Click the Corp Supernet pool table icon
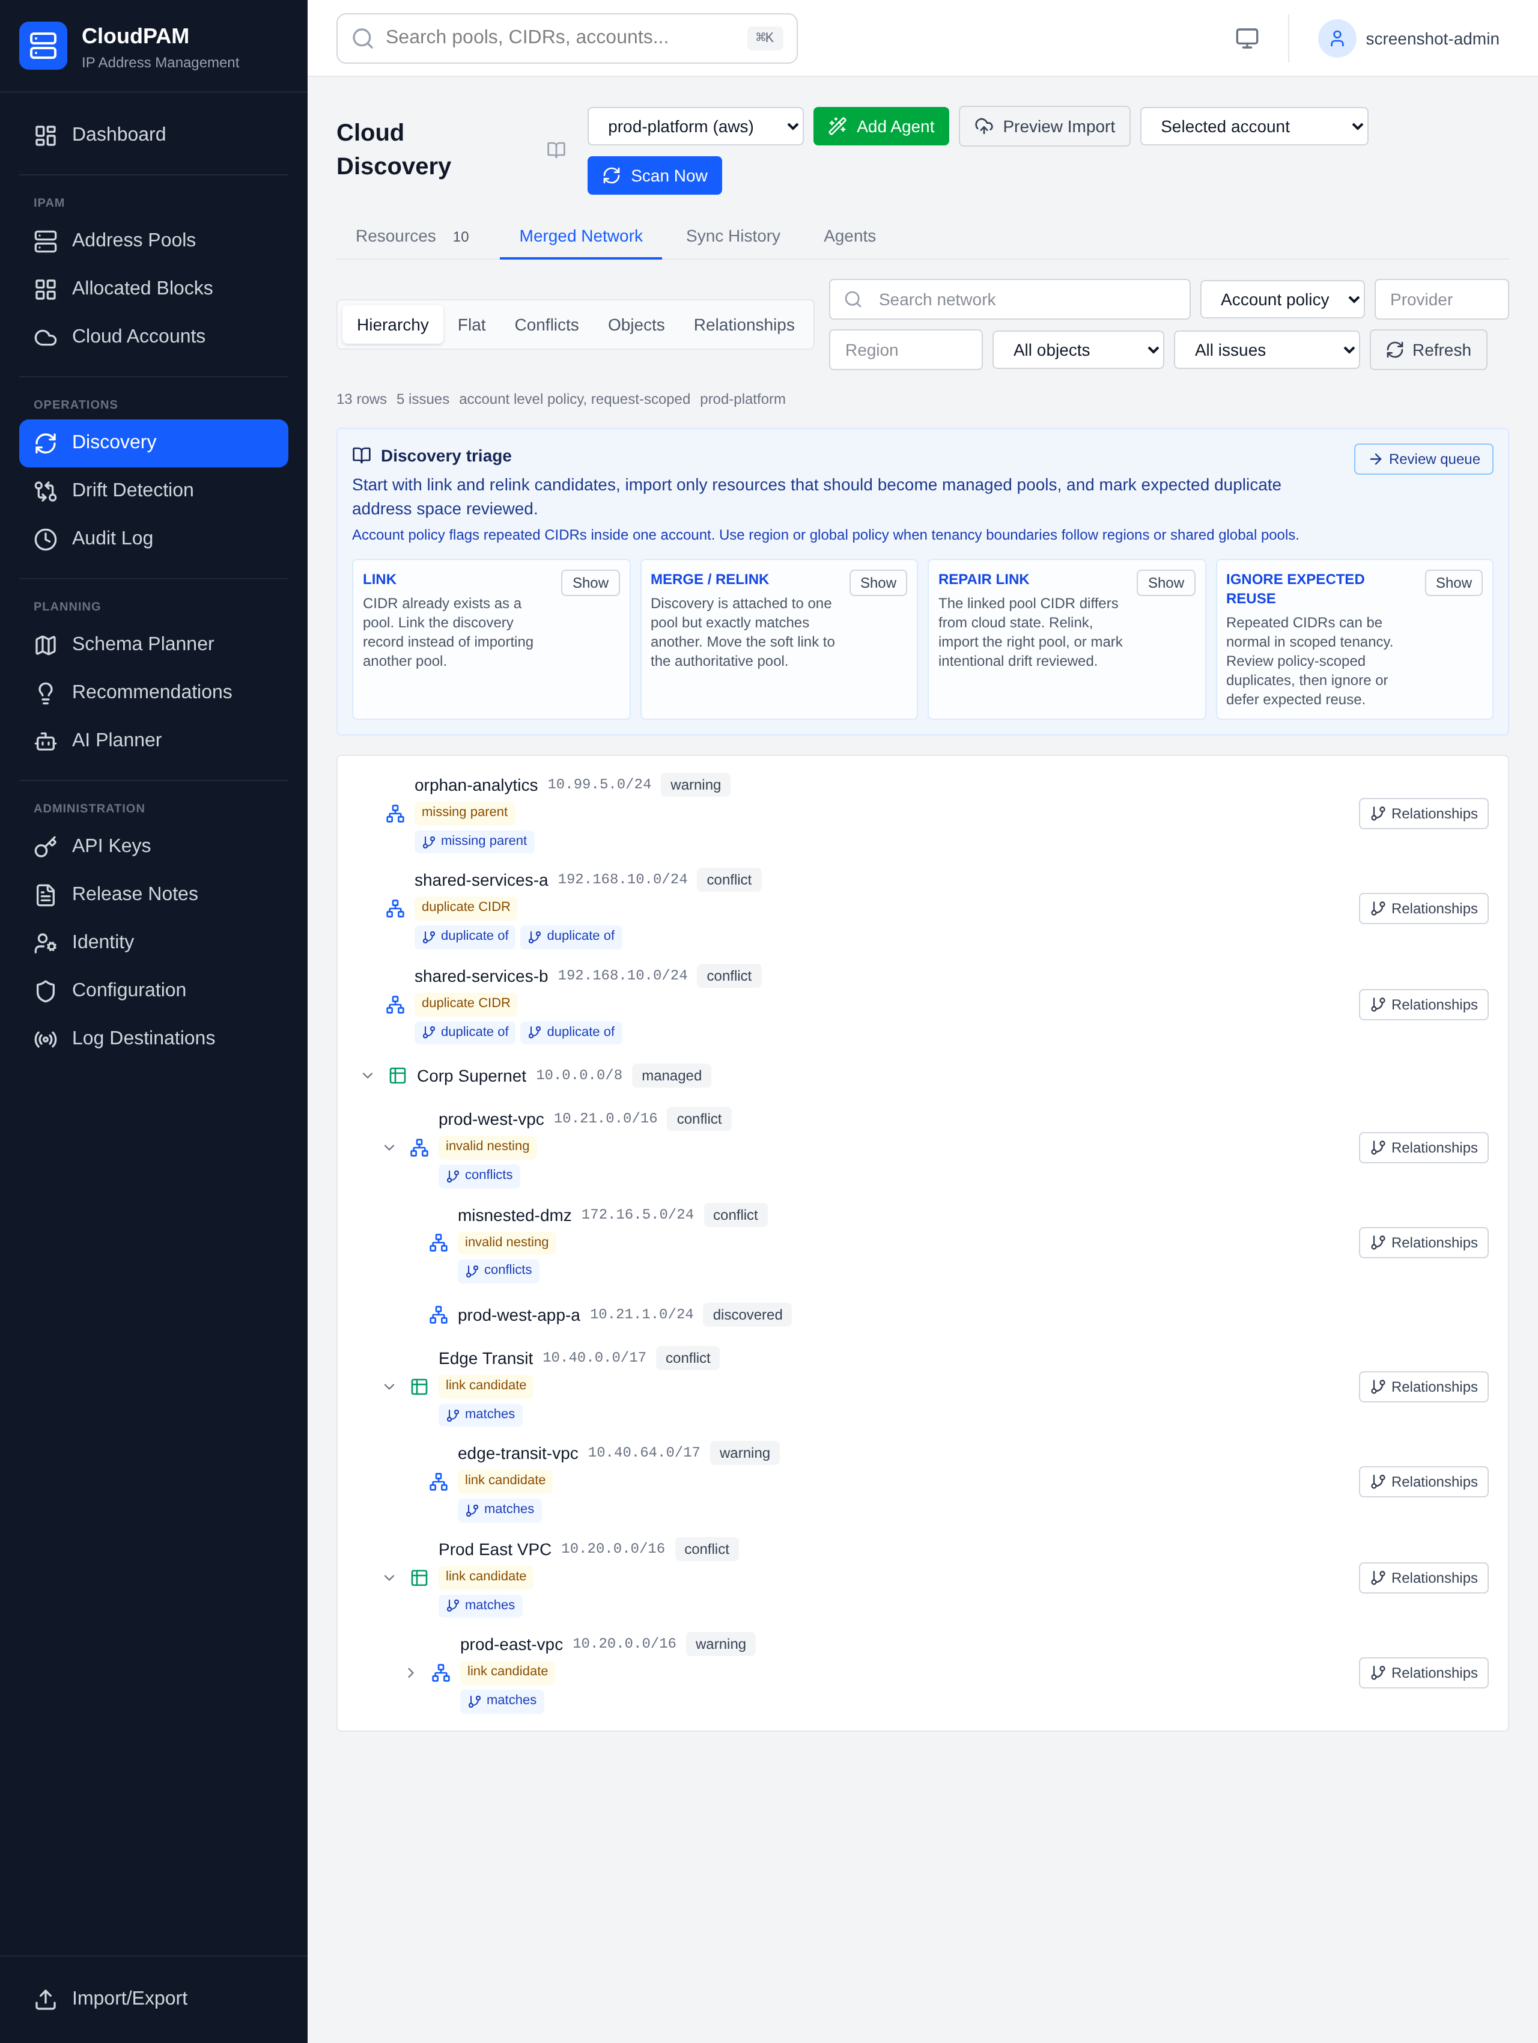Screen dimensions: 1538x2043 [398, 1075]
